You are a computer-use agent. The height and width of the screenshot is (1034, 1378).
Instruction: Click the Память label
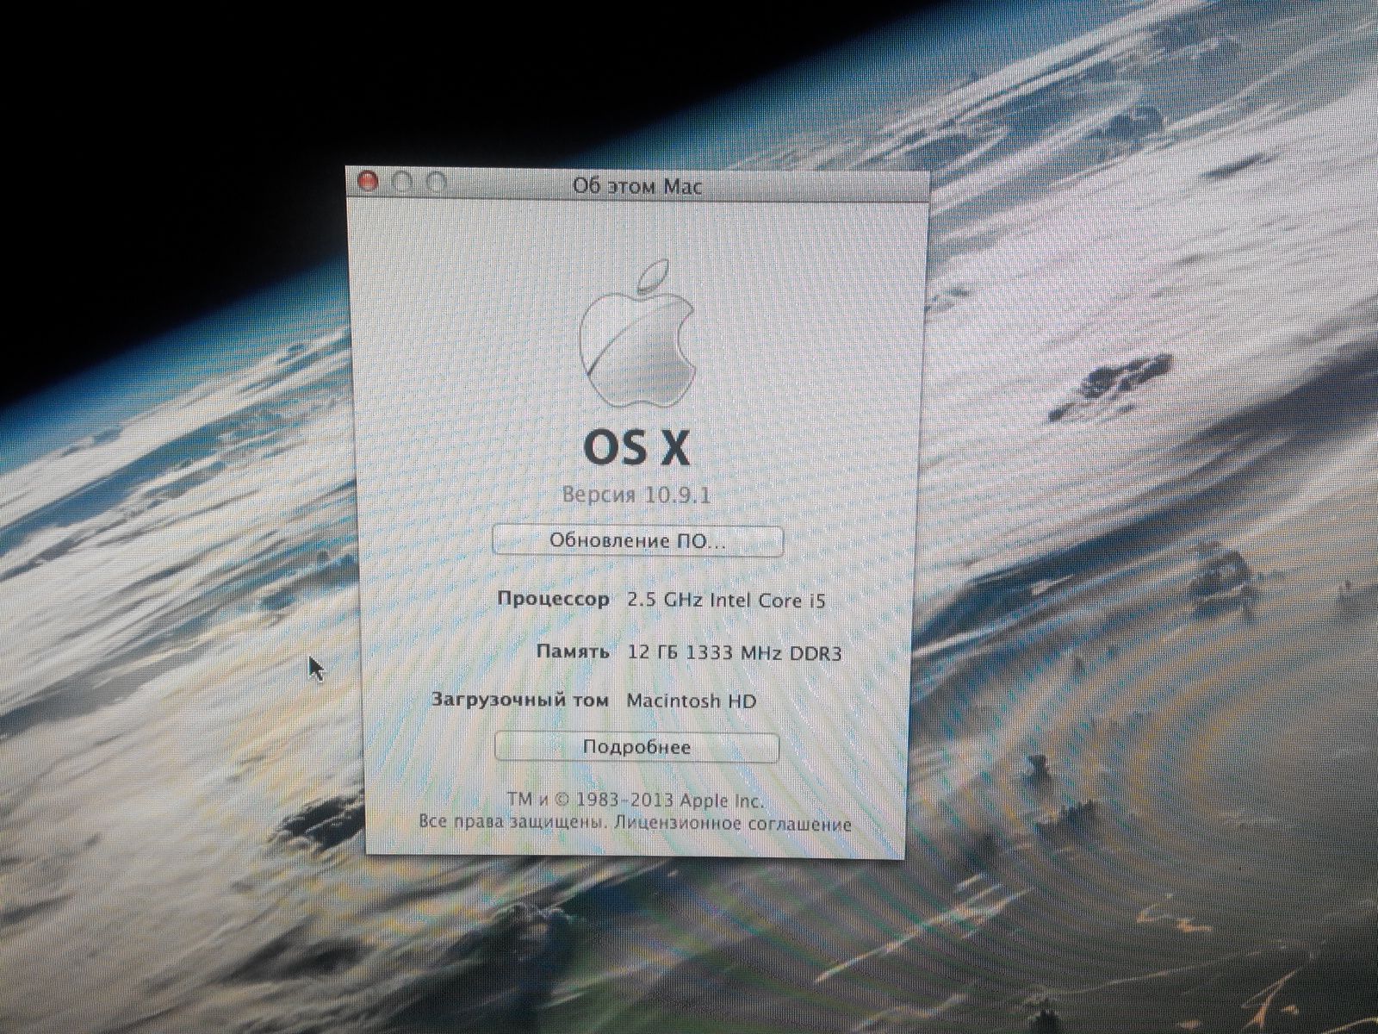tap(573, 651)
